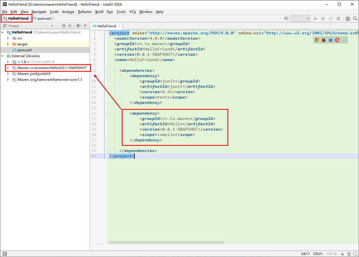The height and width of the screenshot is (257, 359).
Task: Open the Build menu
Action: [x=99, y=12]
